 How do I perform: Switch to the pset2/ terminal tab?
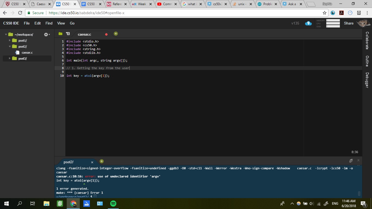click(x=69, y=162)
